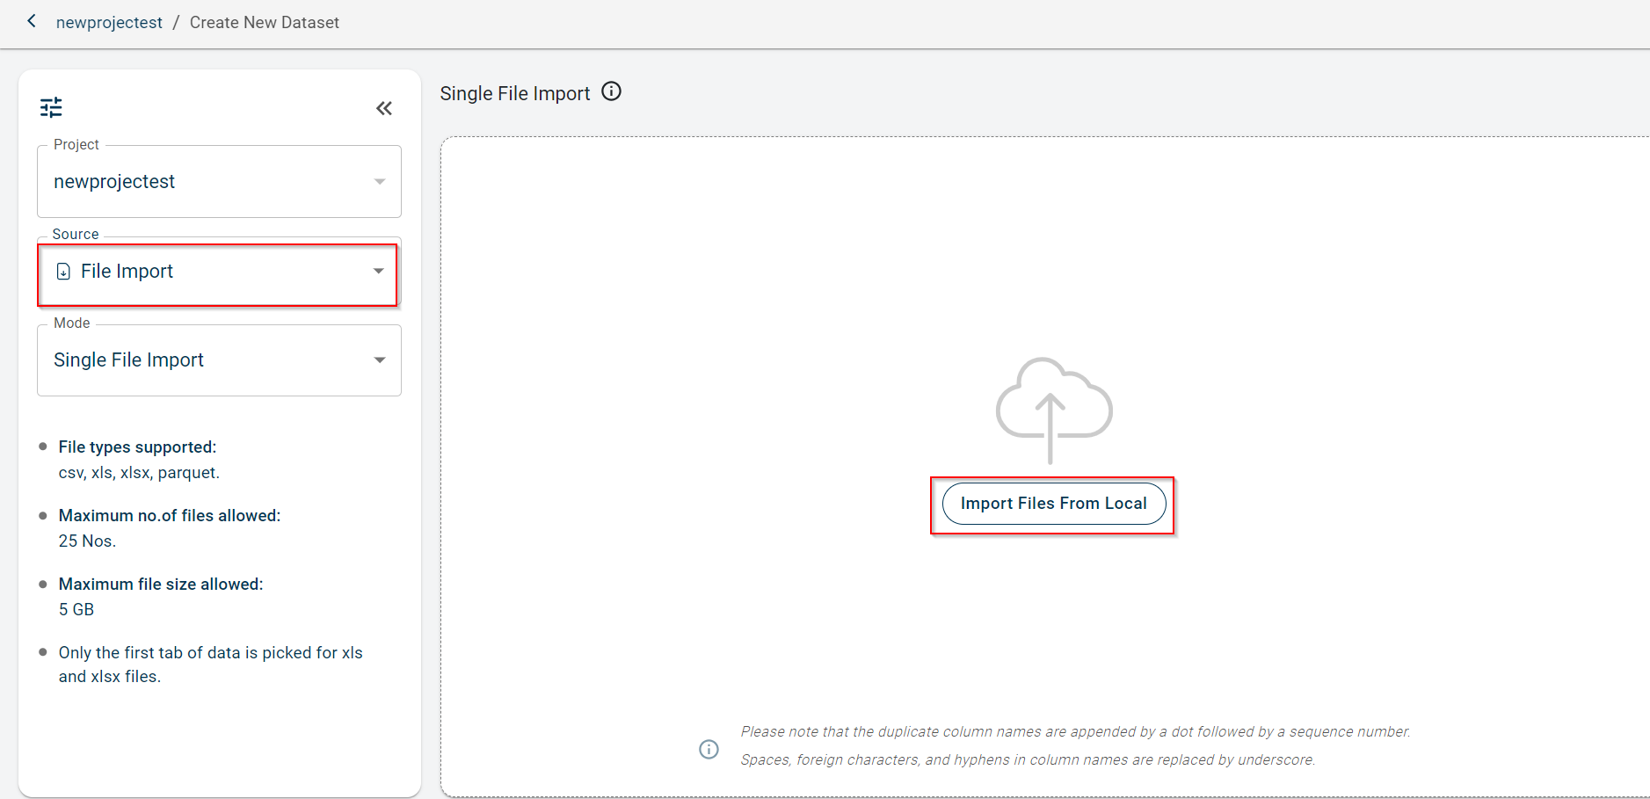Click the cloud upload icon
The image size is (1650, 799).
(1053, 409)
